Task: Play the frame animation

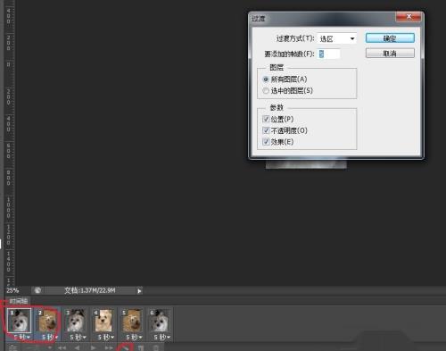Action: click(93, 347)
